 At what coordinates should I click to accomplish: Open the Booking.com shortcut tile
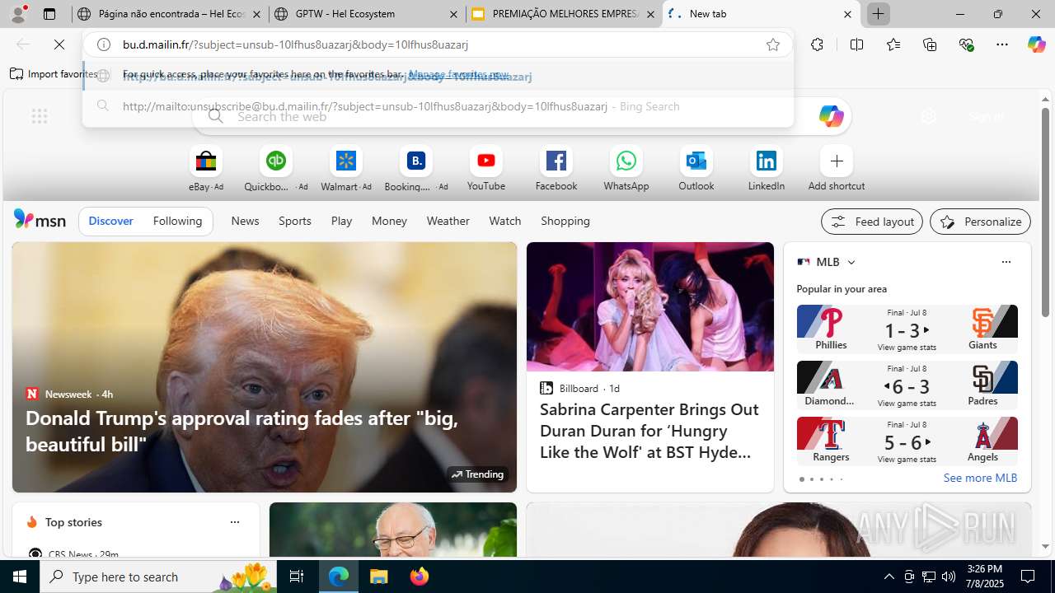coord(416,169)
